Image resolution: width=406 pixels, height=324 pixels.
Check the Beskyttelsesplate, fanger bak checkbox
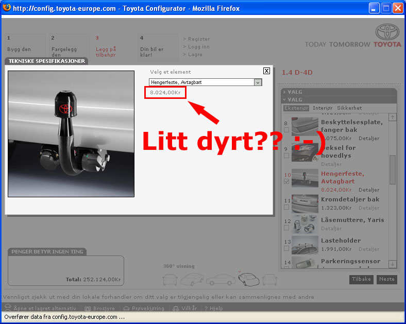pos(286,130)
